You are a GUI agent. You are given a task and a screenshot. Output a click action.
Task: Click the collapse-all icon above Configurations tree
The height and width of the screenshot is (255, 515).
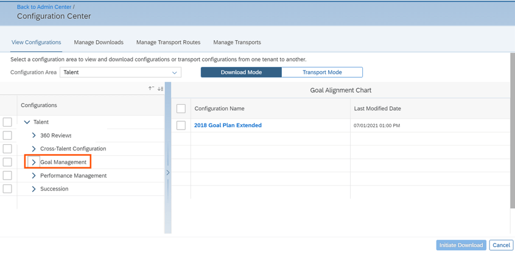(151, 89)
